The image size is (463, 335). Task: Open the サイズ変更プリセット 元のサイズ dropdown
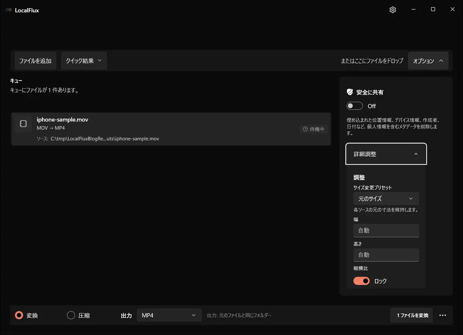[x=386, y=199]
